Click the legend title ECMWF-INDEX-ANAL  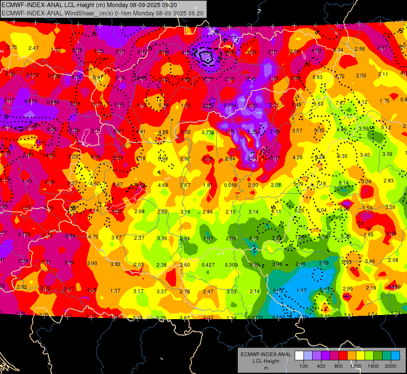(x=266, y=354)
